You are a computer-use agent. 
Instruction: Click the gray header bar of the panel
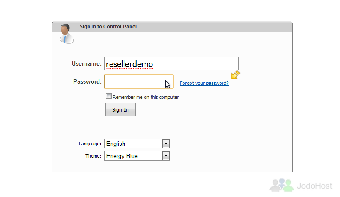(172, 27)
